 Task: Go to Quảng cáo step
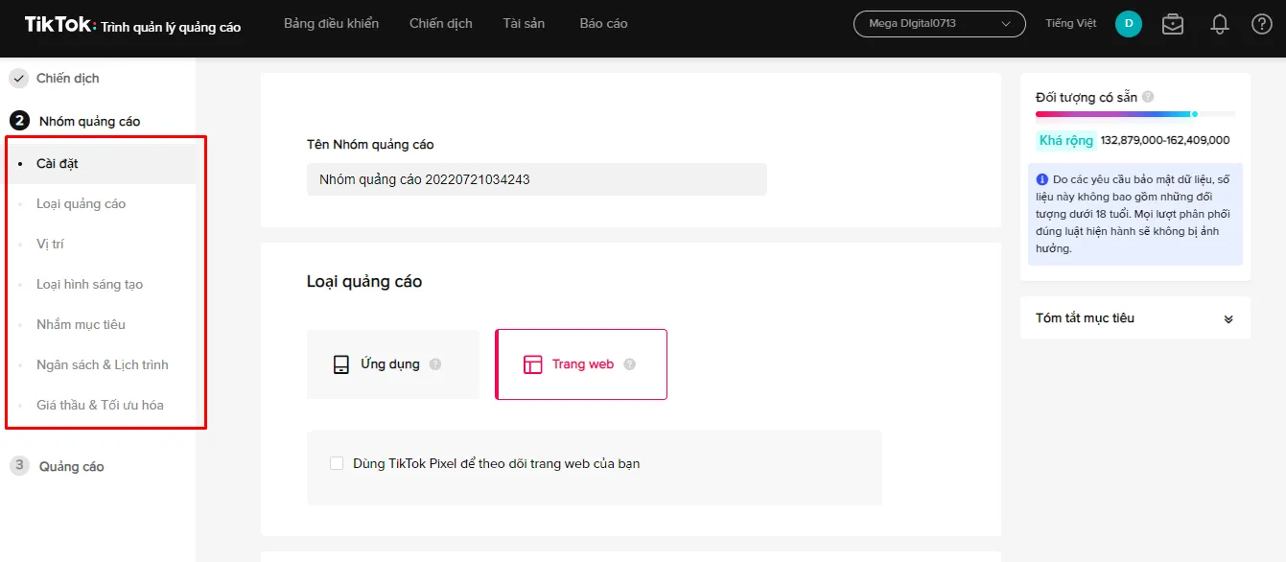point(72,466)
